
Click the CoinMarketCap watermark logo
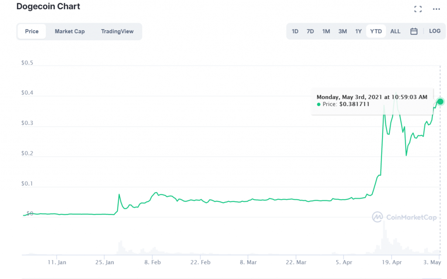click(x=402, y=217)
